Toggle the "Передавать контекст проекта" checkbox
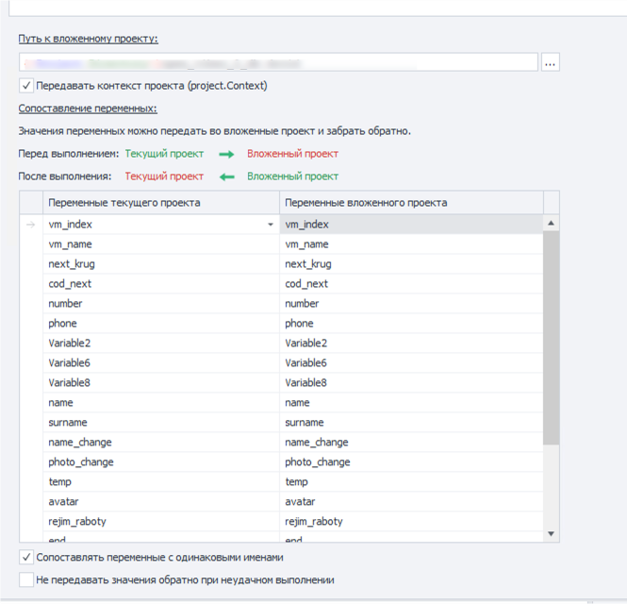The image size is (627, 604). tap(26, 86)
